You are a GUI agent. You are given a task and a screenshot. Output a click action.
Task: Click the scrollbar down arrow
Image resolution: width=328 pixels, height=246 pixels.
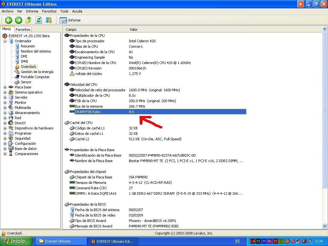coord(324,226)
